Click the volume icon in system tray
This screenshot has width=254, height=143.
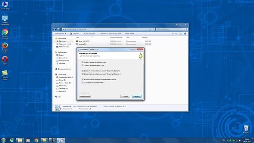coord(240,140)
